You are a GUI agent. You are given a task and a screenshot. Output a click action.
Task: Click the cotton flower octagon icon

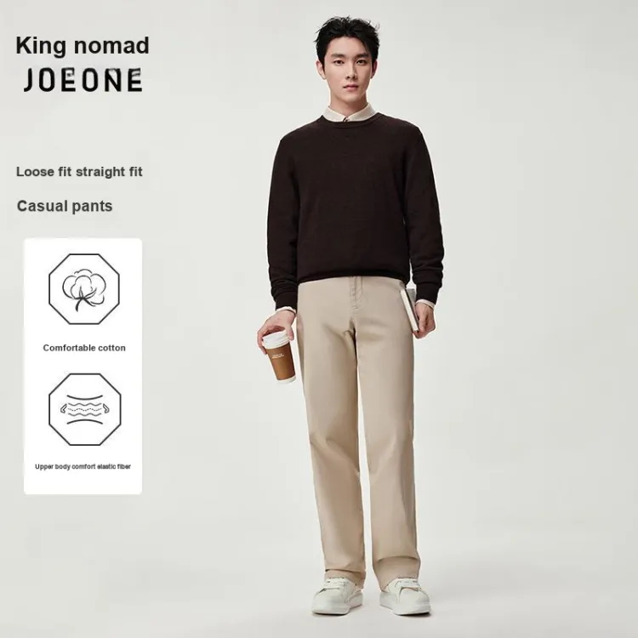[84, 289]
